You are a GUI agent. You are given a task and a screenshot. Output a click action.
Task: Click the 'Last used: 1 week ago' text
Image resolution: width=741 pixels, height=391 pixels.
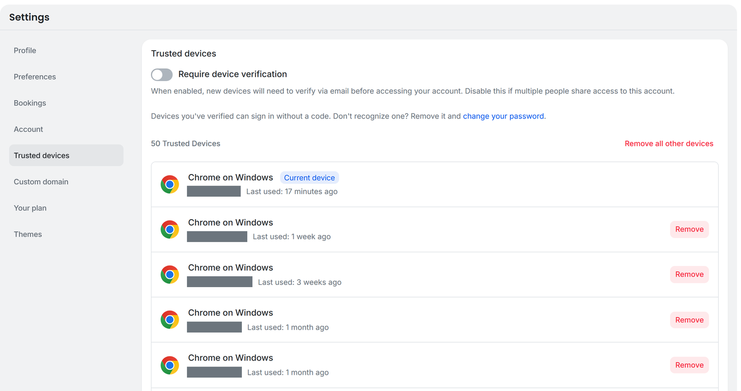pos(291,237)
